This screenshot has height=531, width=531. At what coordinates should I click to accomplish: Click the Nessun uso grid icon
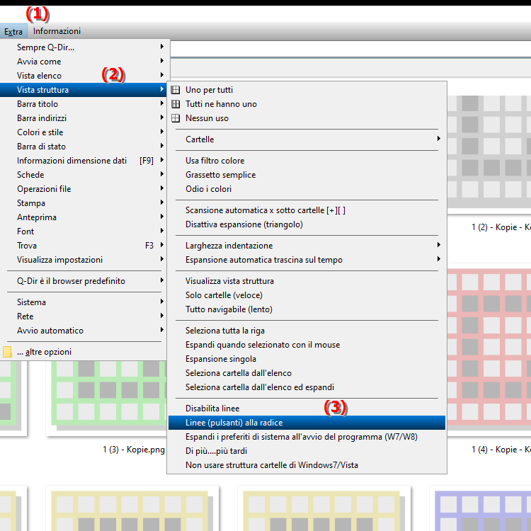click(176, 118)
